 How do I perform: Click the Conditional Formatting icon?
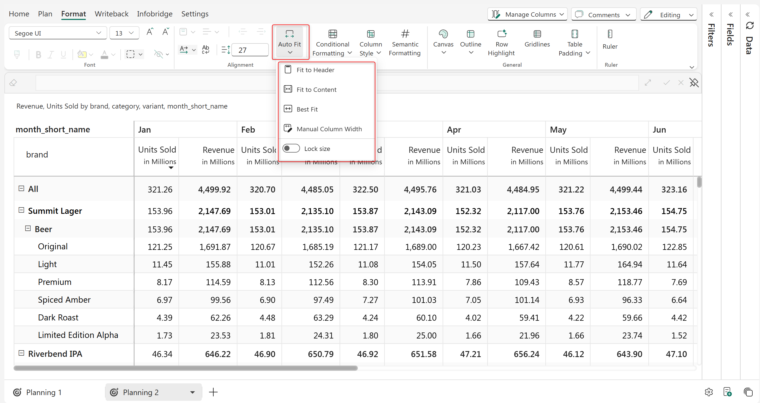[x=332, y=34]
